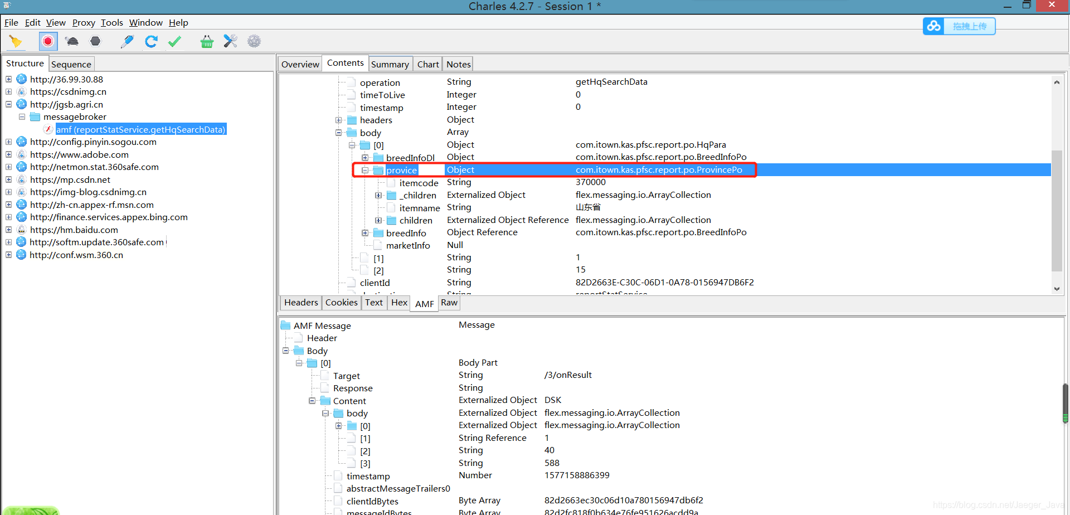Select http://config.pinyin.sogou.com host
1070x515 pixels.
(93, 142)
